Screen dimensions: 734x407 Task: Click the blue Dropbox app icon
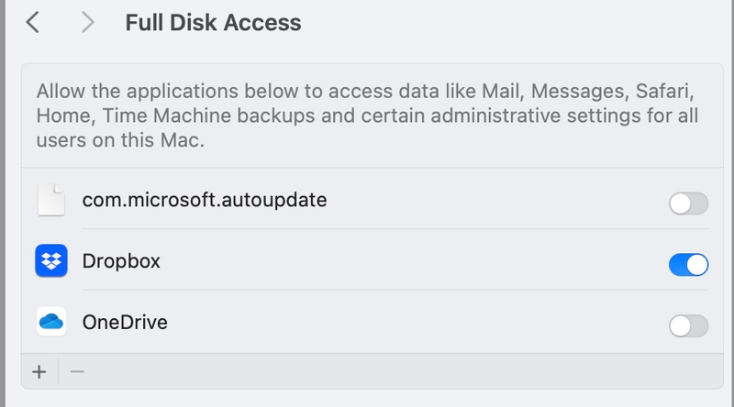(51, 261)
